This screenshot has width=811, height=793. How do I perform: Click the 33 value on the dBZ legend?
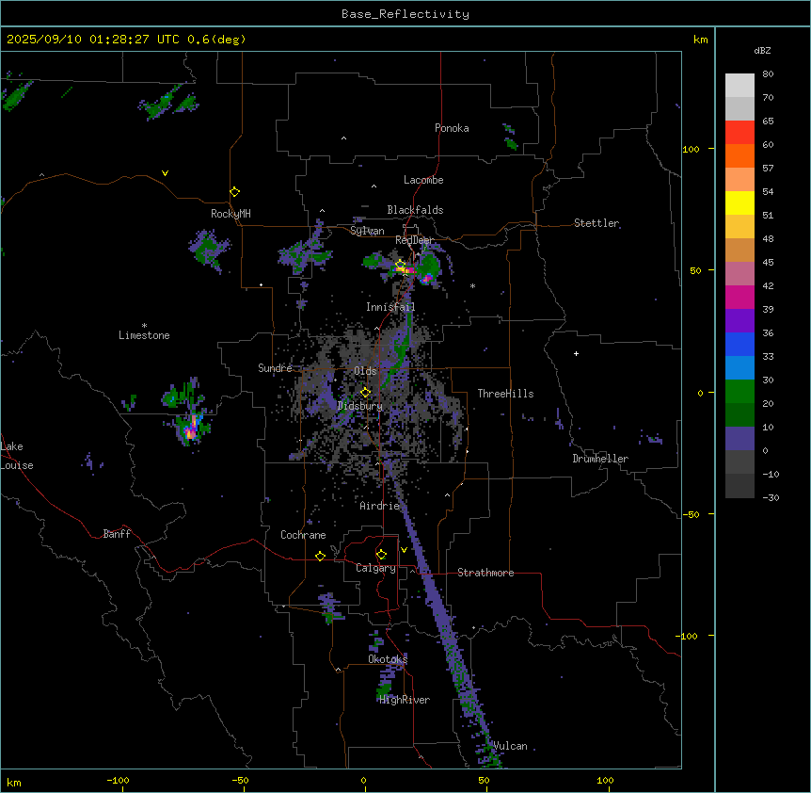[768, 356]
